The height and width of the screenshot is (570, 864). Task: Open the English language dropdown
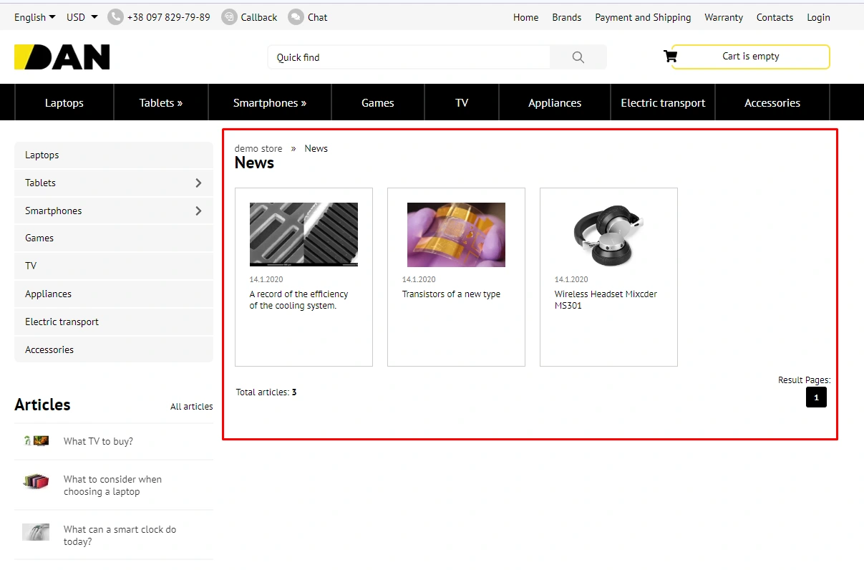34,17
